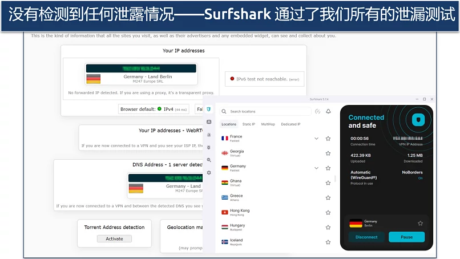Select the Greece Athens location
This screenshot has width=460, height=259.
tap(276, 198)
